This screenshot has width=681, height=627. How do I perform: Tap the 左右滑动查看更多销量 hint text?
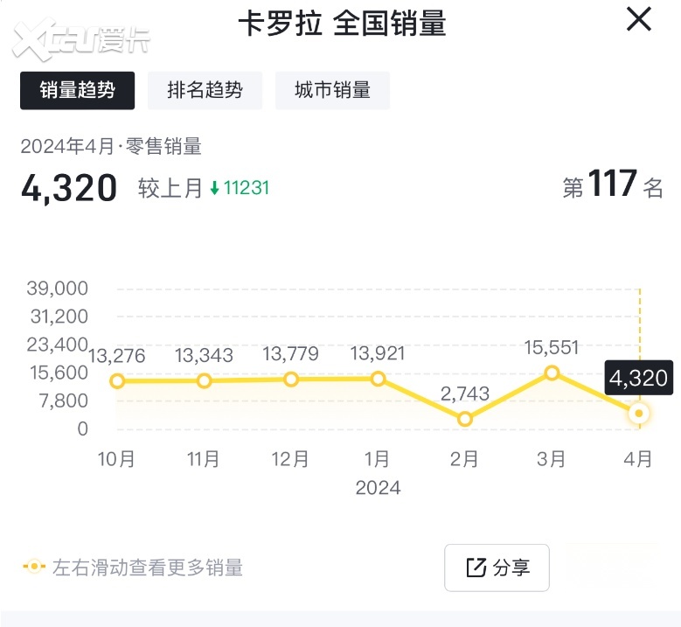click(148, 568)
